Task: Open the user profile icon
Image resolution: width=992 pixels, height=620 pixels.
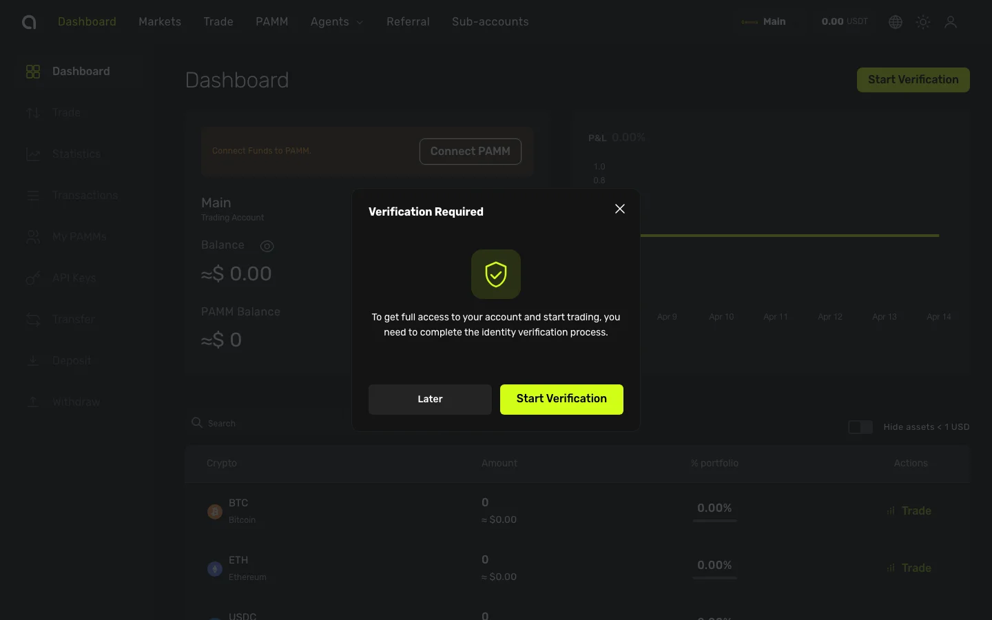Action: [x=951, y=22]
